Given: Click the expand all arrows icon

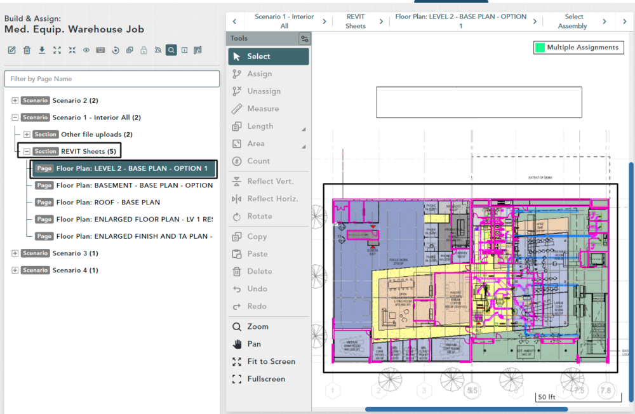Looking at the screenshot, I should [x=57, y=50].
